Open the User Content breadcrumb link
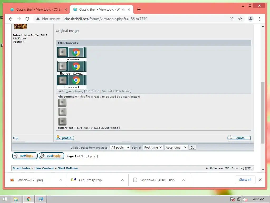Screen dimensions: 270x203 click(44, 168)
